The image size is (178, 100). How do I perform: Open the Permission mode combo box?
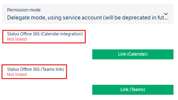(88, 14)
